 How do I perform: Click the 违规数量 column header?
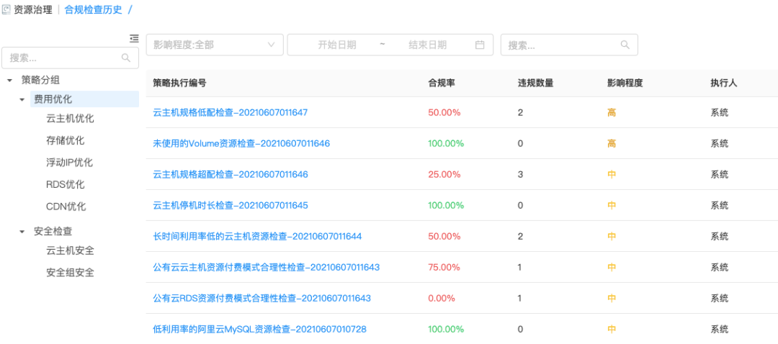[535, 83]
